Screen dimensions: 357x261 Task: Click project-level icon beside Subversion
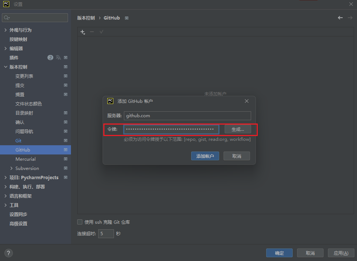coord(65,168)
